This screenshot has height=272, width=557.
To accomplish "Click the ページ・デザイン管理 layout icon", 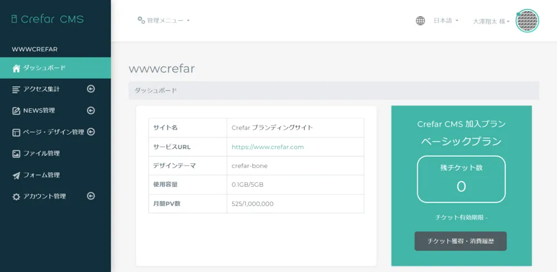I will [x=16, y=132].
